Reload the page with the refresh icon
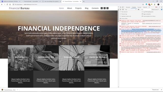 coord(7,5)
